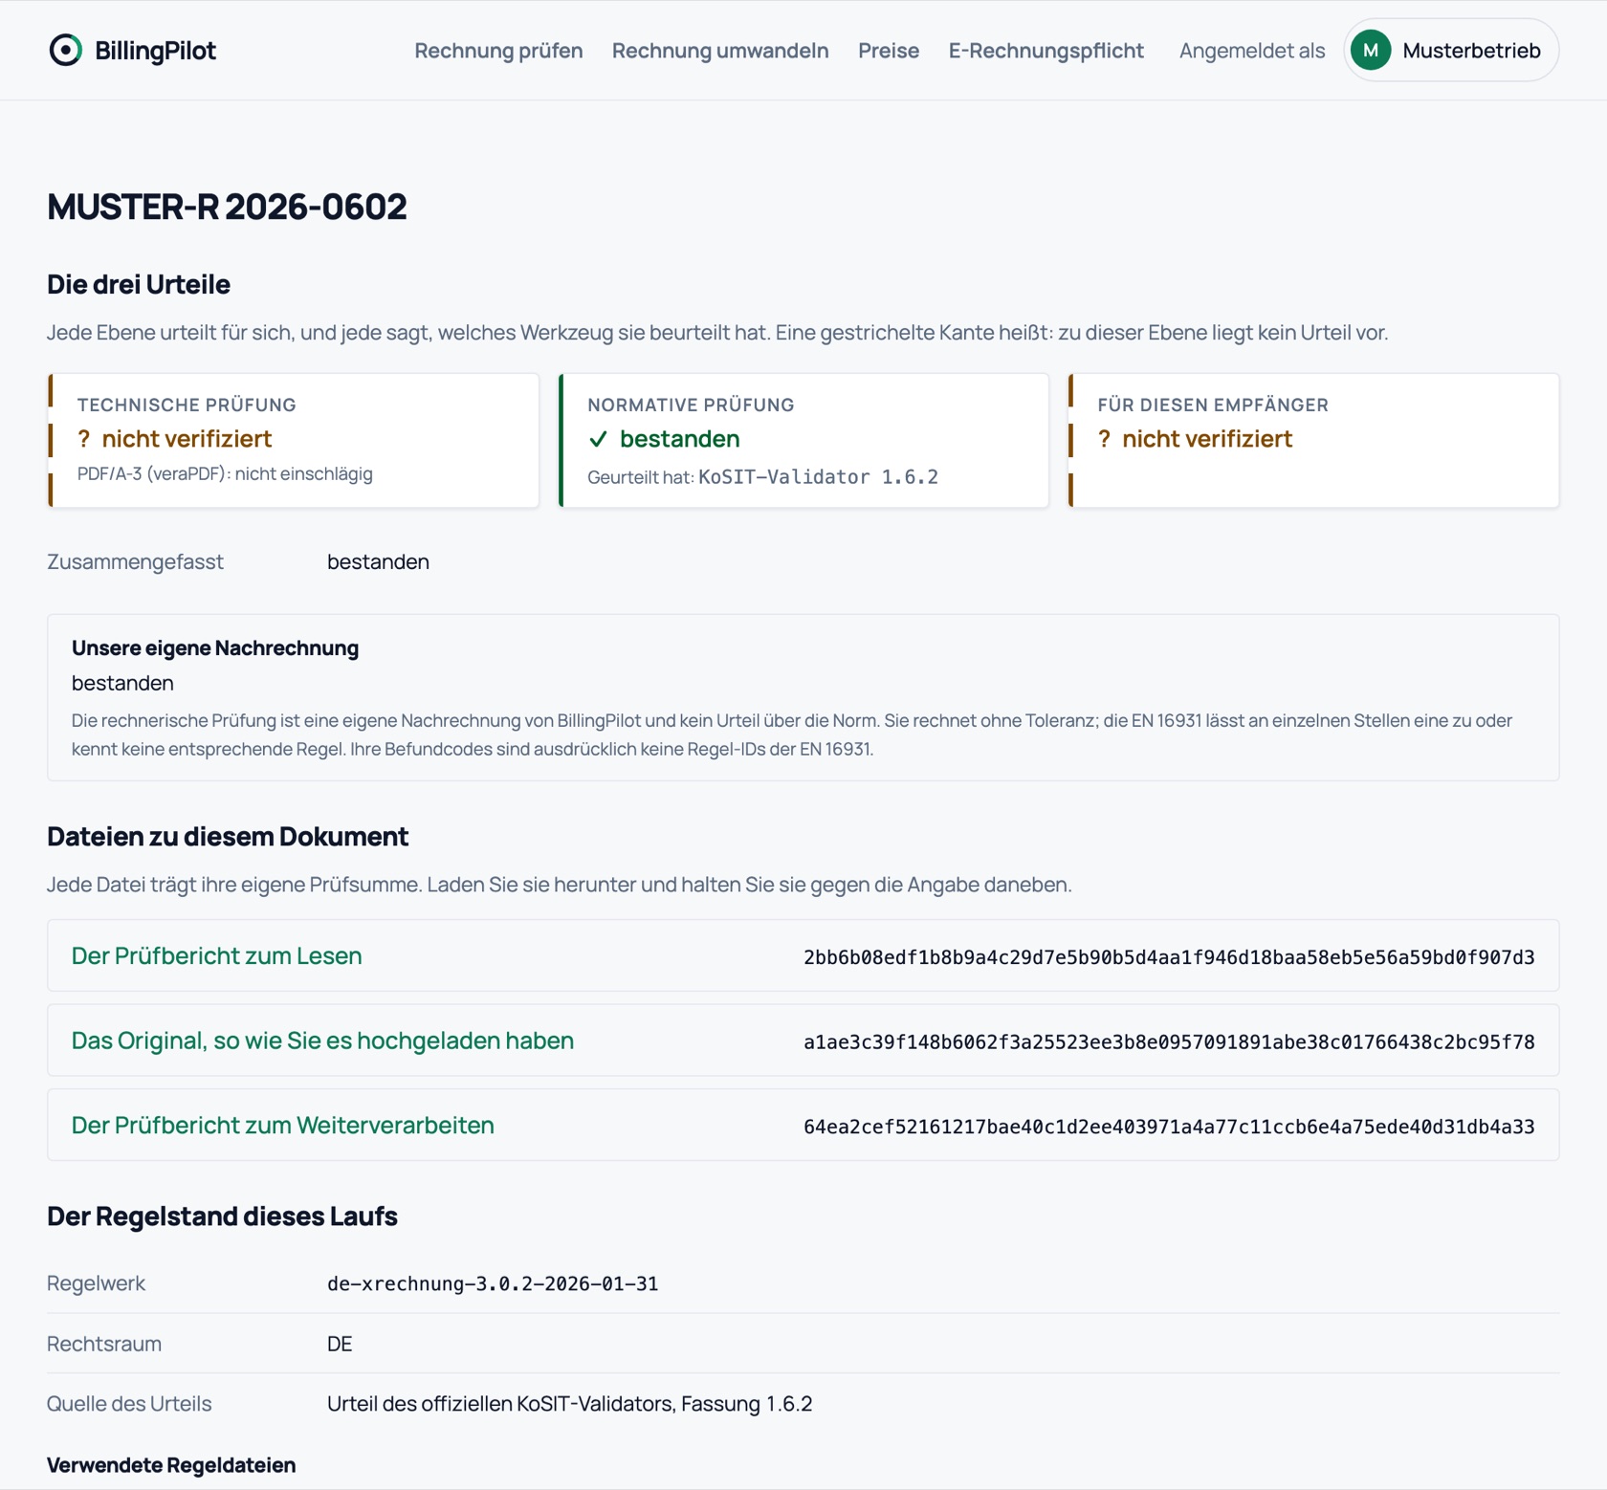Download Das Original, so wie Sie es hochgeladen haben
Viewport: 1607px width, 1490px height.
[322, 1041]
